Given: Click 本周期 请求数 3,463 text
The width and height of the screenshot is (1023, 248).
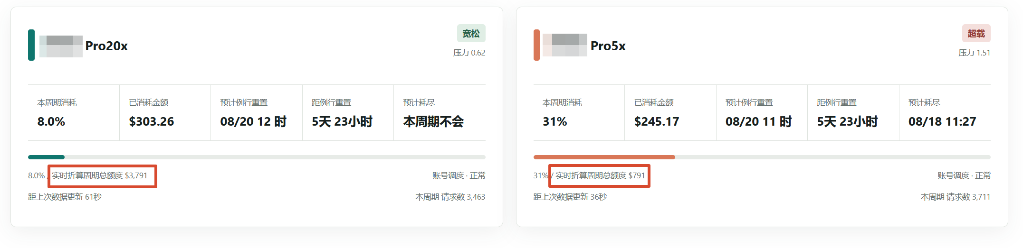Looking at the screenshot, I should coord(450,197).
